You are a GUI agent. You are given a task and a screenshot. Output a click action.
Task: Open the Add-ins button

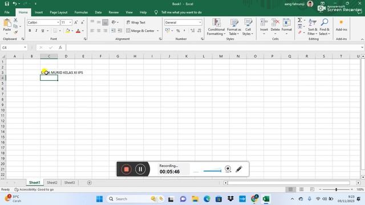(x=341, y=25)
